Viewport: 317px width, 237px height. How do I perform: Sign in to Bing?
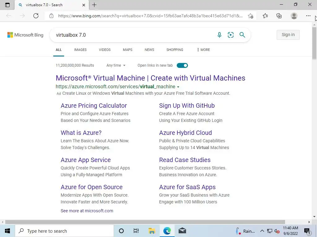tap(288, 35)
